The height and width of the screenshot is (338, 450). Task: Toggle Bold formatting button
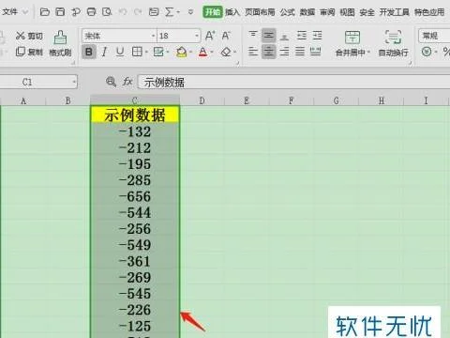89,52
